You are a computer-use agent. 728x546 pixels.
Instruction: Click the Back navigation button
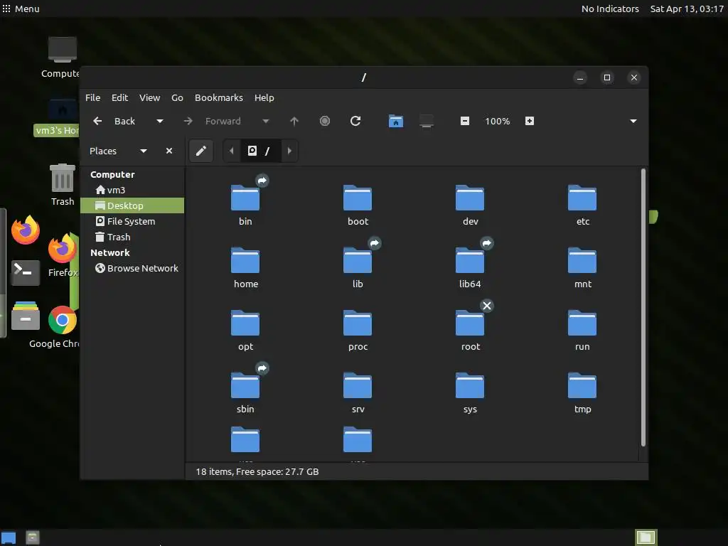(x=114, y=121)
